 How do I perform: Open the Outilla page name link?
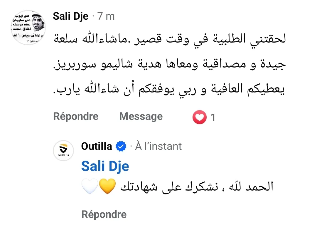[96, 146]
